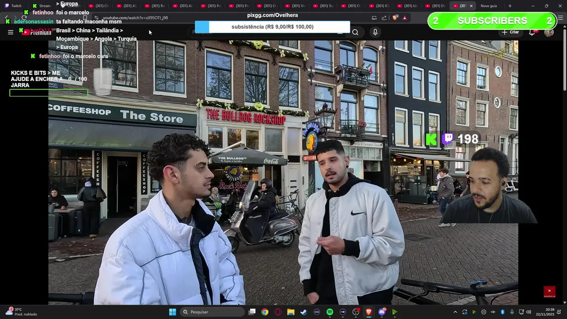Open the Criar create button
Screen dimensions: 567x319
point(510,32)
